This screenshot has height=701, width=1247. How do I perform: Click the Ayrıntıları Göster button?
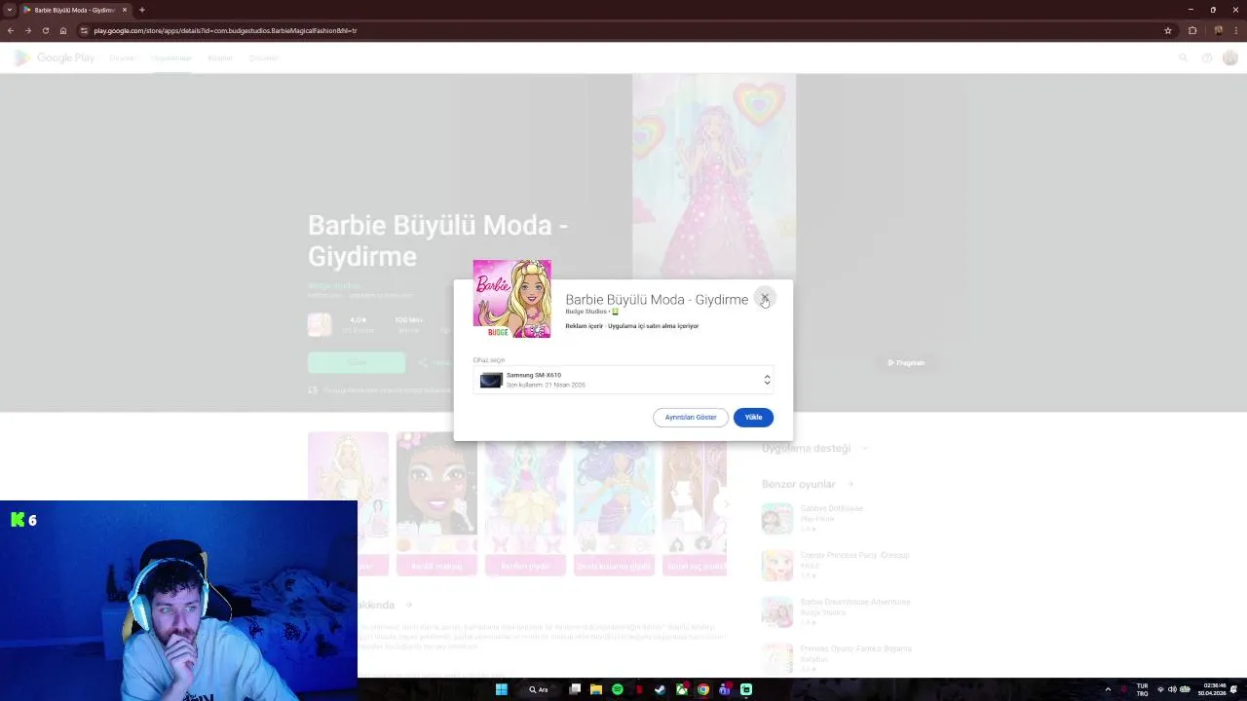pos(691,417)
